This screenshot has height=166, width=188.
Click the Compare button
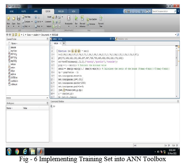pyautogui.click(x=26, y=22)
